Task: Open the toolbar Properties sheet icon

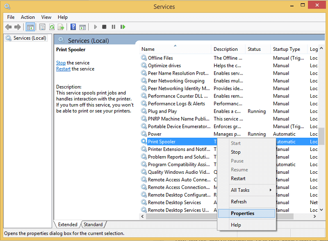Action: pos(43,27)
